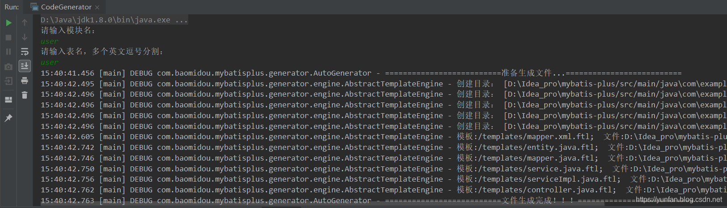Image resolution: width=727 pixels, height=208 pixels.
Task: Click the java.exe command line to expand
Action: tap(114, 20)
